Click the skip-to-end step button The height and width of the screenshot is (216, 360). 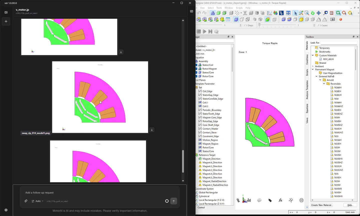[x=210, y=32]
